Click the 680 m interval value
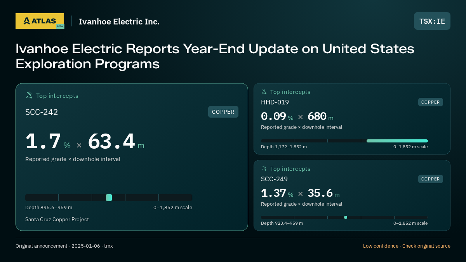 [x=320, y=116]
